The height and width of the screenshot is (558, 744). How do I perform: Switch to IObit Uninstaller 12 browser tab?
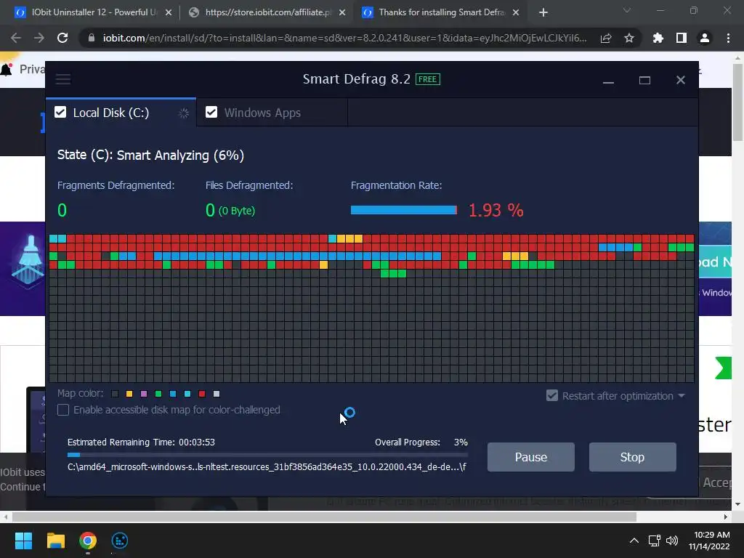point(94,13)
